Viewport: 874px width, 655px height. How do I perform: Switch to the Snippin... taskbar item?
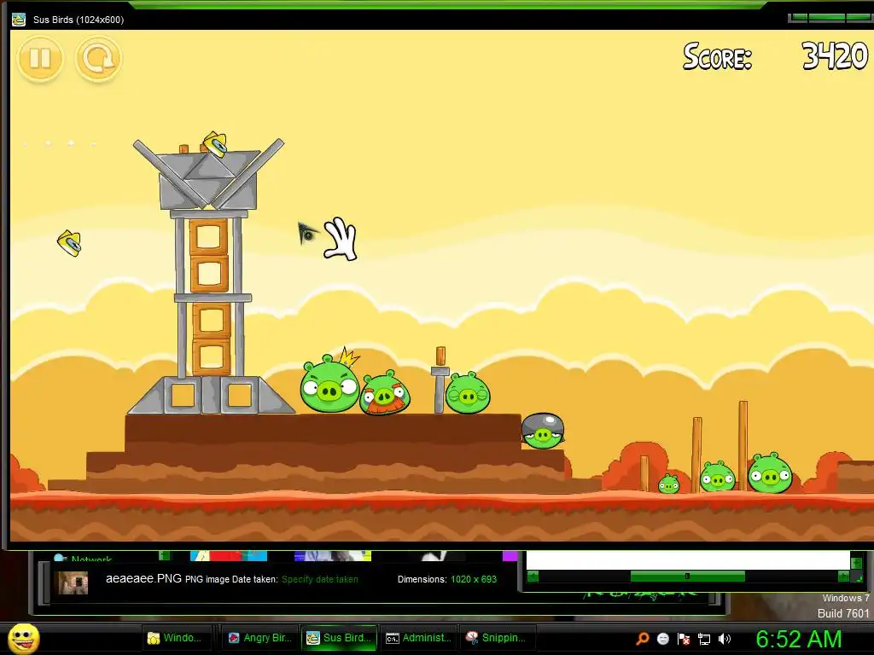pyautogui.click(x=498, y=638)
